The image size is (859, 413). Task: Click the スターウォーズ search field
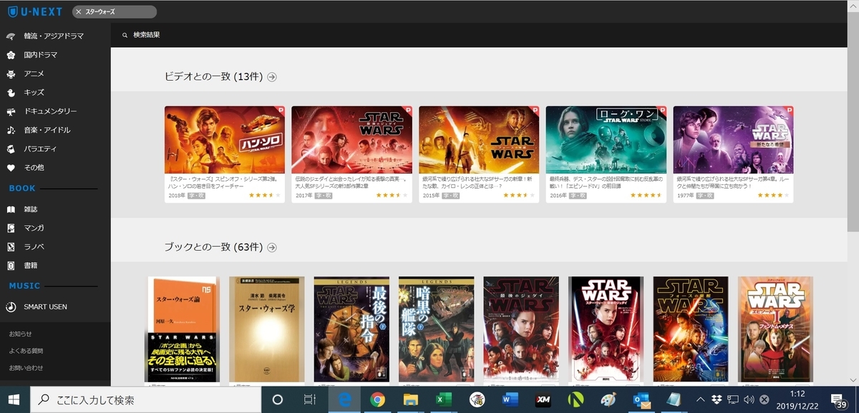tap(113, 12)
